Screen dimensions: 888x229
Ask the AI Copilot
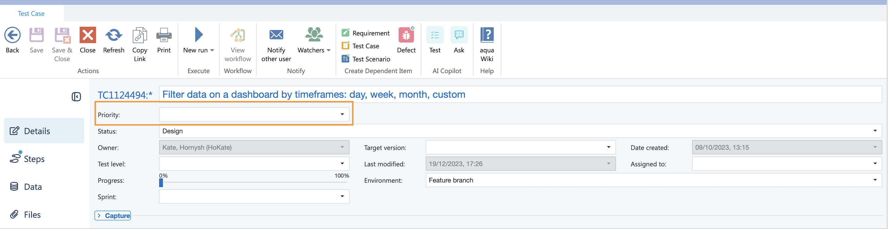(x=459, y=35)
